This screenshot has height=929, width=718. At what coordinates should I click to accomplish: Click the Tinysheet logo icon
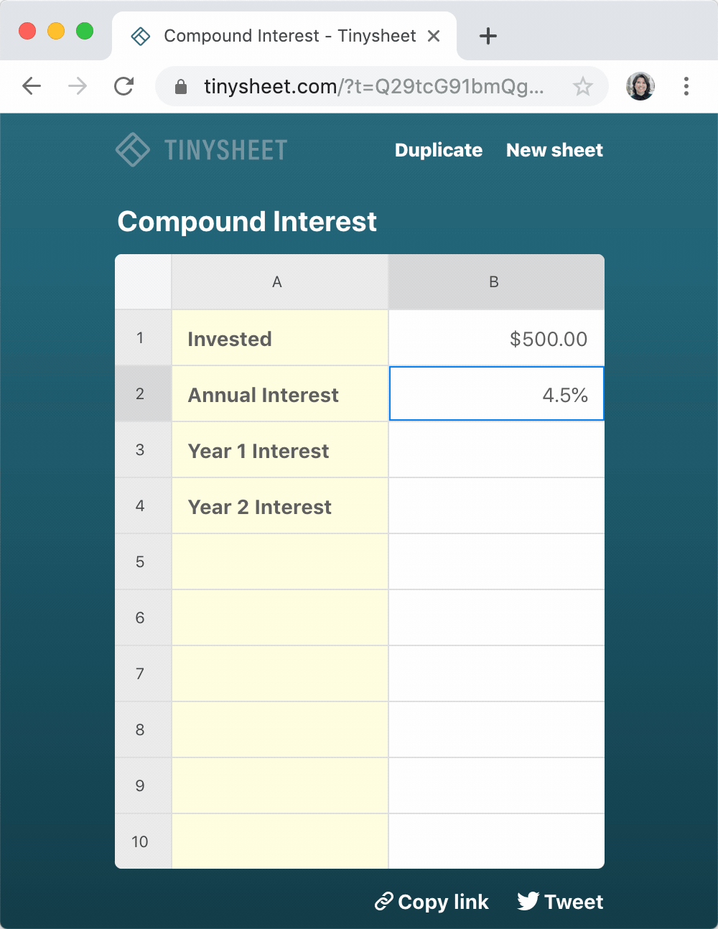click(133, 150)
